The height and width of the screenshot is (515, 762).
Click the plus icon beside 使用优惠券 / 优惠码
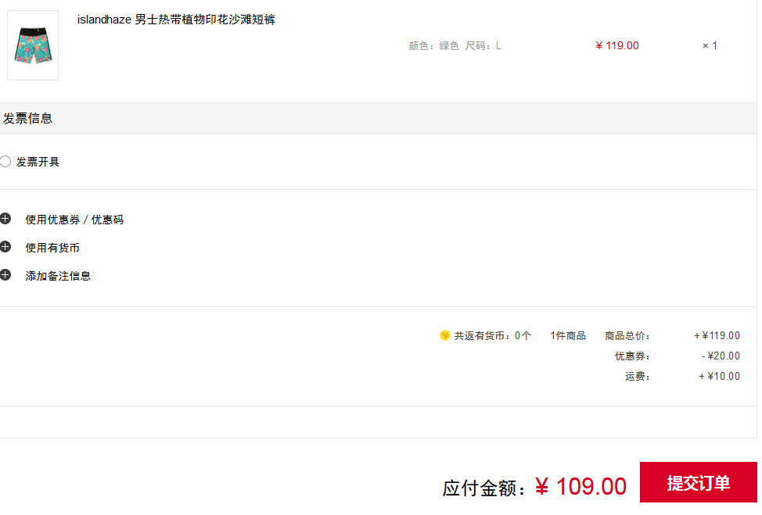(x=5, y=219)
